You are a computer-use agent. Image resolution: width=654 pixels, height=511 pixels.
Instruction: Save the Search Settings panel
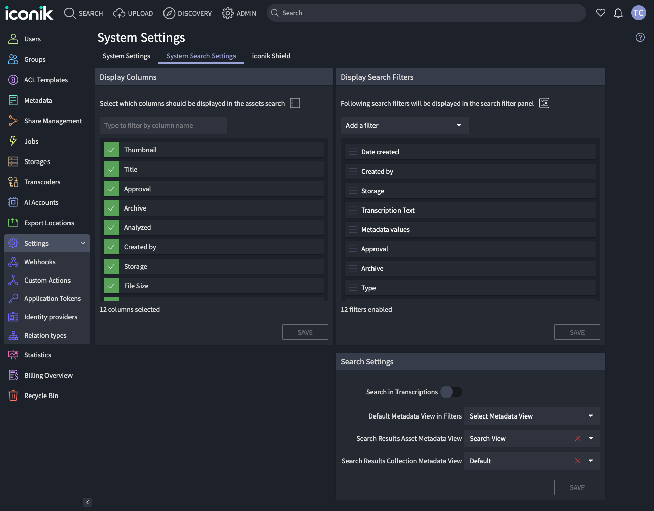click(x=577, y=487)
